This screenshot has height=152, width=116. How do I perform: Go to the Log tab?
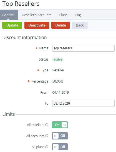click(x=78, y=15)
